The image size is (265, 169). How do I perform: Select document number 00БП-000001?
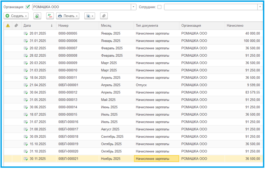tap(68, 85)
